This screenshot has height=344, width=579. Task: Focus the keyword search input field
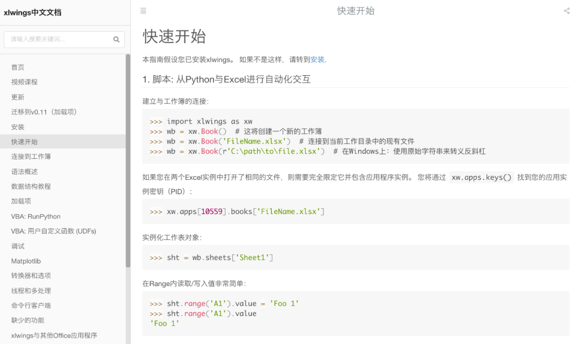[x=64, y=39]
